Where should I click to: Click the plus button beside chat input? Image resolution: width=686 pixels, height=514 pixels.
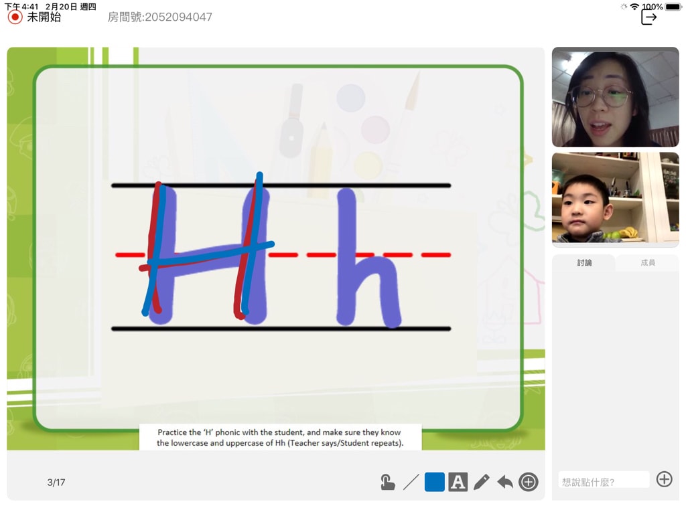(x=664, y=479)
